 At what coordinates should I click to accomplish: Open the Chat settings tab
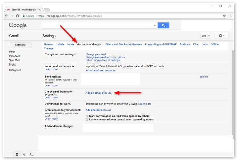pyautogui.click(x=196, y=44)
